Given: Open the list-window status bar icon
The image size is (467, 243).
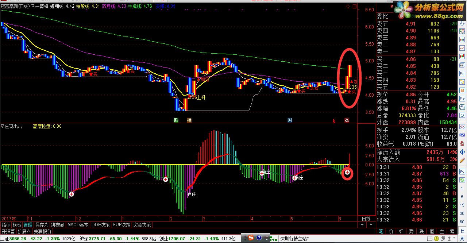Looking at the screenshot, I should click(429, 239).
